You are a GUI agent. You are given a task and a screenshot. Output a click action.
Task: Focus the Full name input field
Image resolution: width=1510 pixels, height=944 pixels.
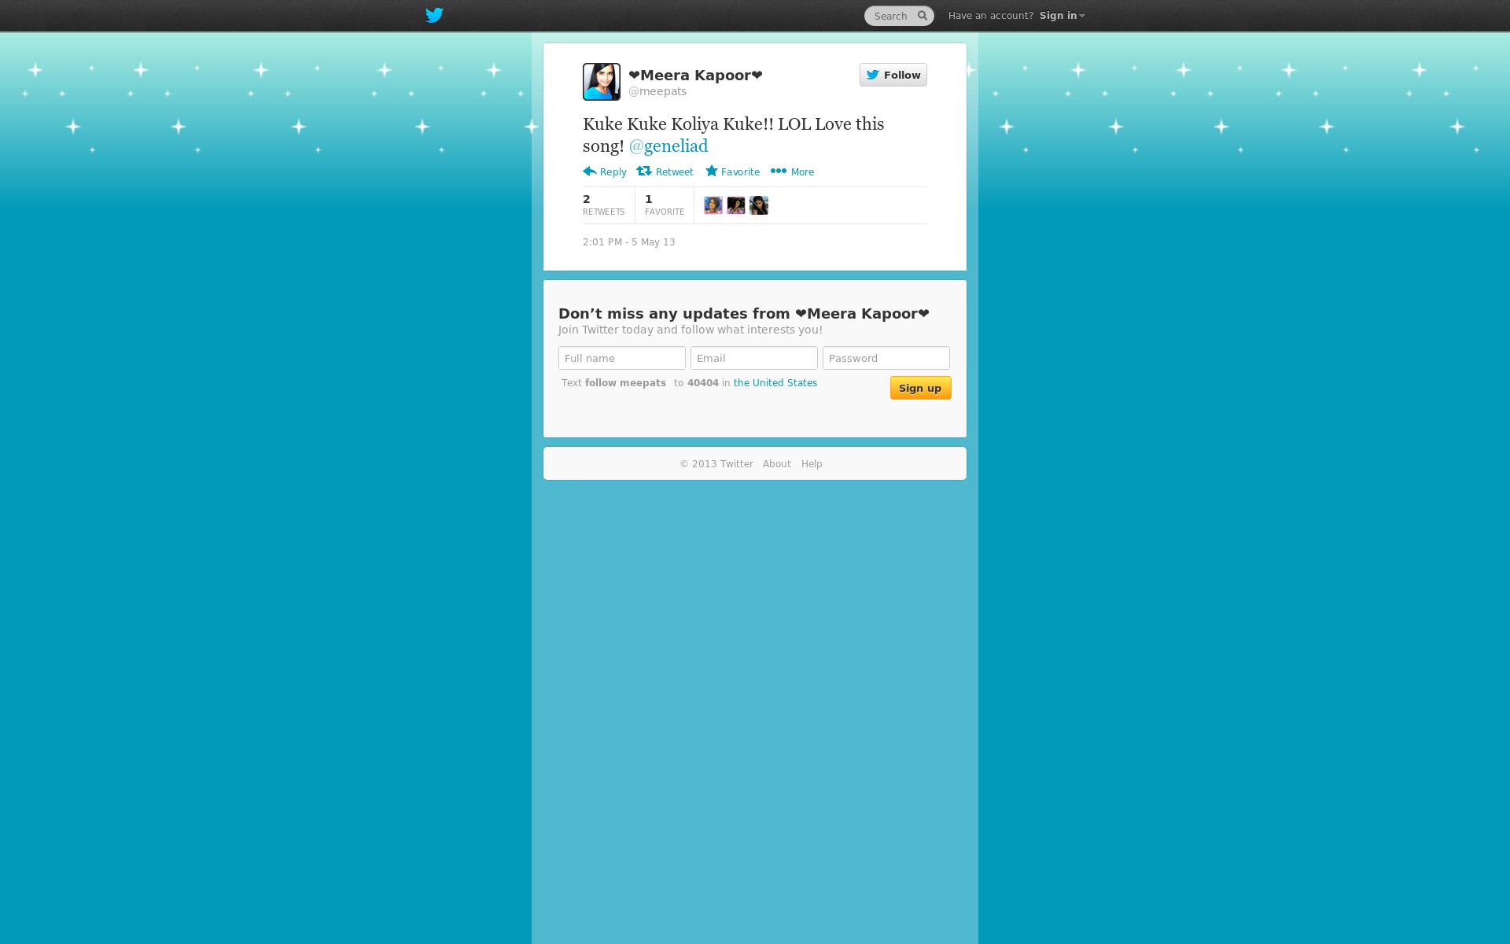[x=622, y=358]
